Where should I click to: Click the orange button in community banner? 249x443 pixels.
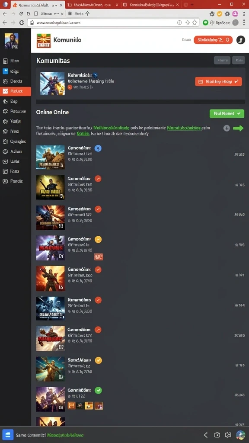(218, 81)
